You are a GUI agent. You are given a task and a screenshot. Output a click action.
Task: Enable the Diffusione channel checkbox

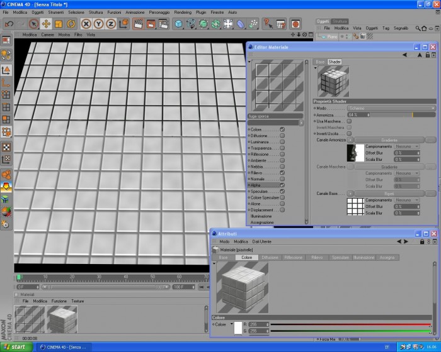(282, 136)
